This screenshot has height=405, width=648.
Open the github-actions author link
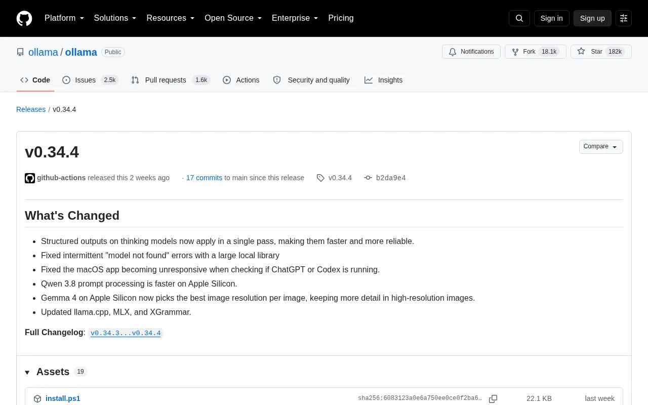click(61, 178)
